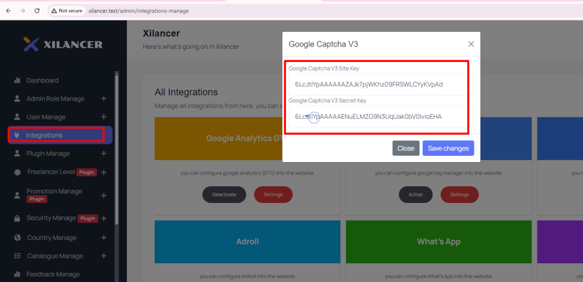Click the Freelancer Level badge icon
The width and height of the screenshot is (583, 282).
(17, 172)
